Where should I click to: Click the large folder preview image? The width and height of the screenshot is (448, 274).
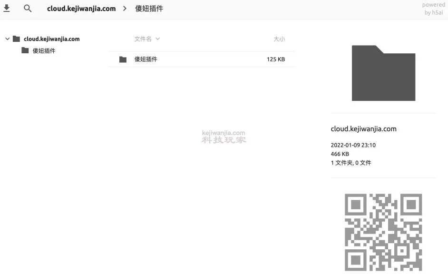click(383, 73)
